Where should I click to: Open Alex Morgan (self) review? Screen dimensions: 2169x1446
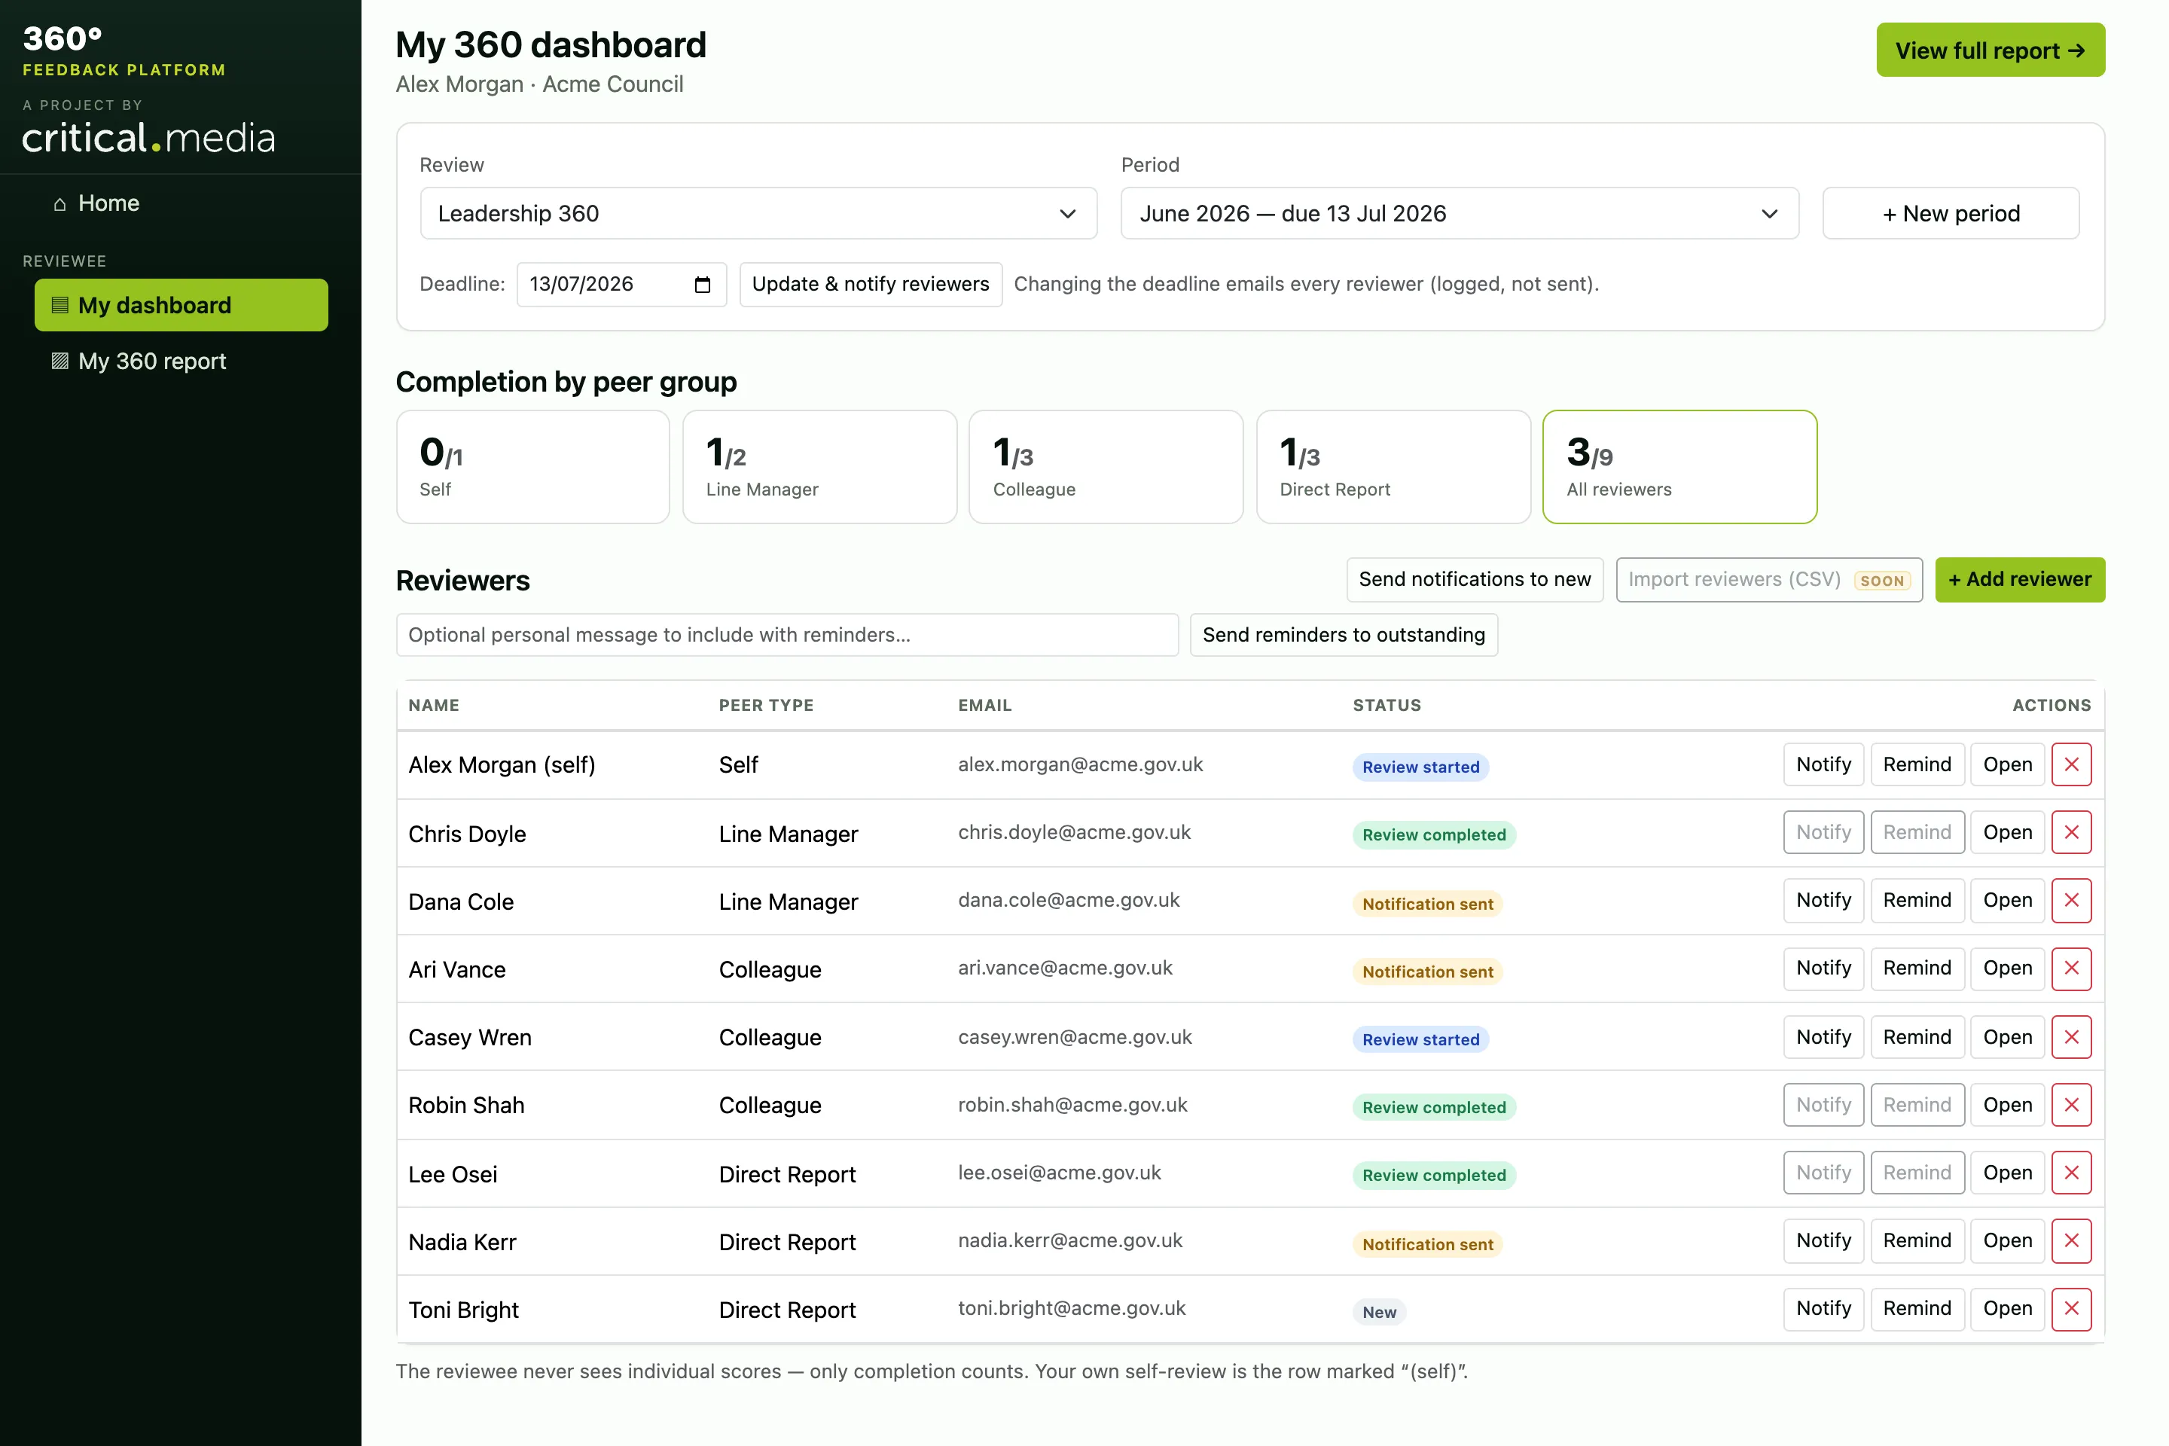[x=2008, y=764]
